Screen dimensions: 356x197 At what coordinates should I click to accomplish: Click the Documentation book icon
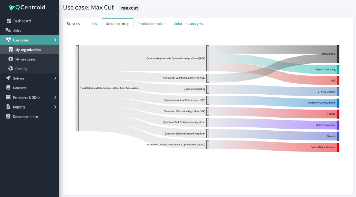click(x=8, y=117)
